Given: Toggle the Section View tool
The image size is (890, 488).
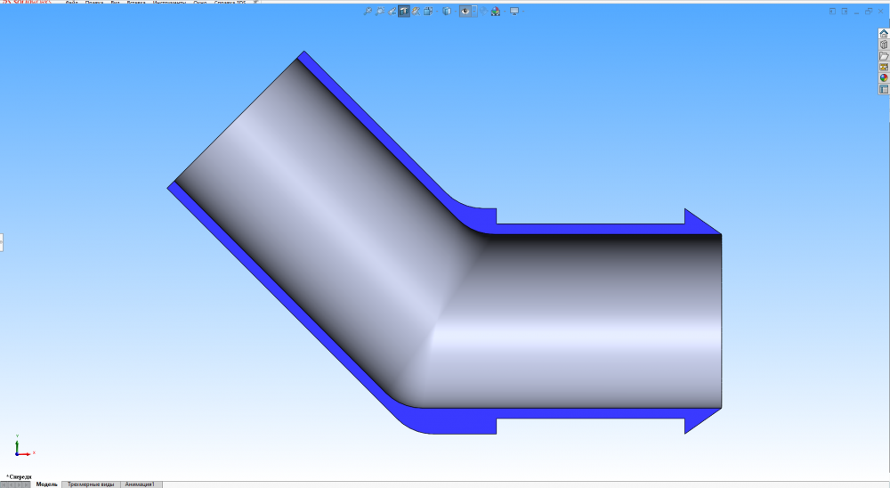Looking at the screenshot, I should click(404, 12).
